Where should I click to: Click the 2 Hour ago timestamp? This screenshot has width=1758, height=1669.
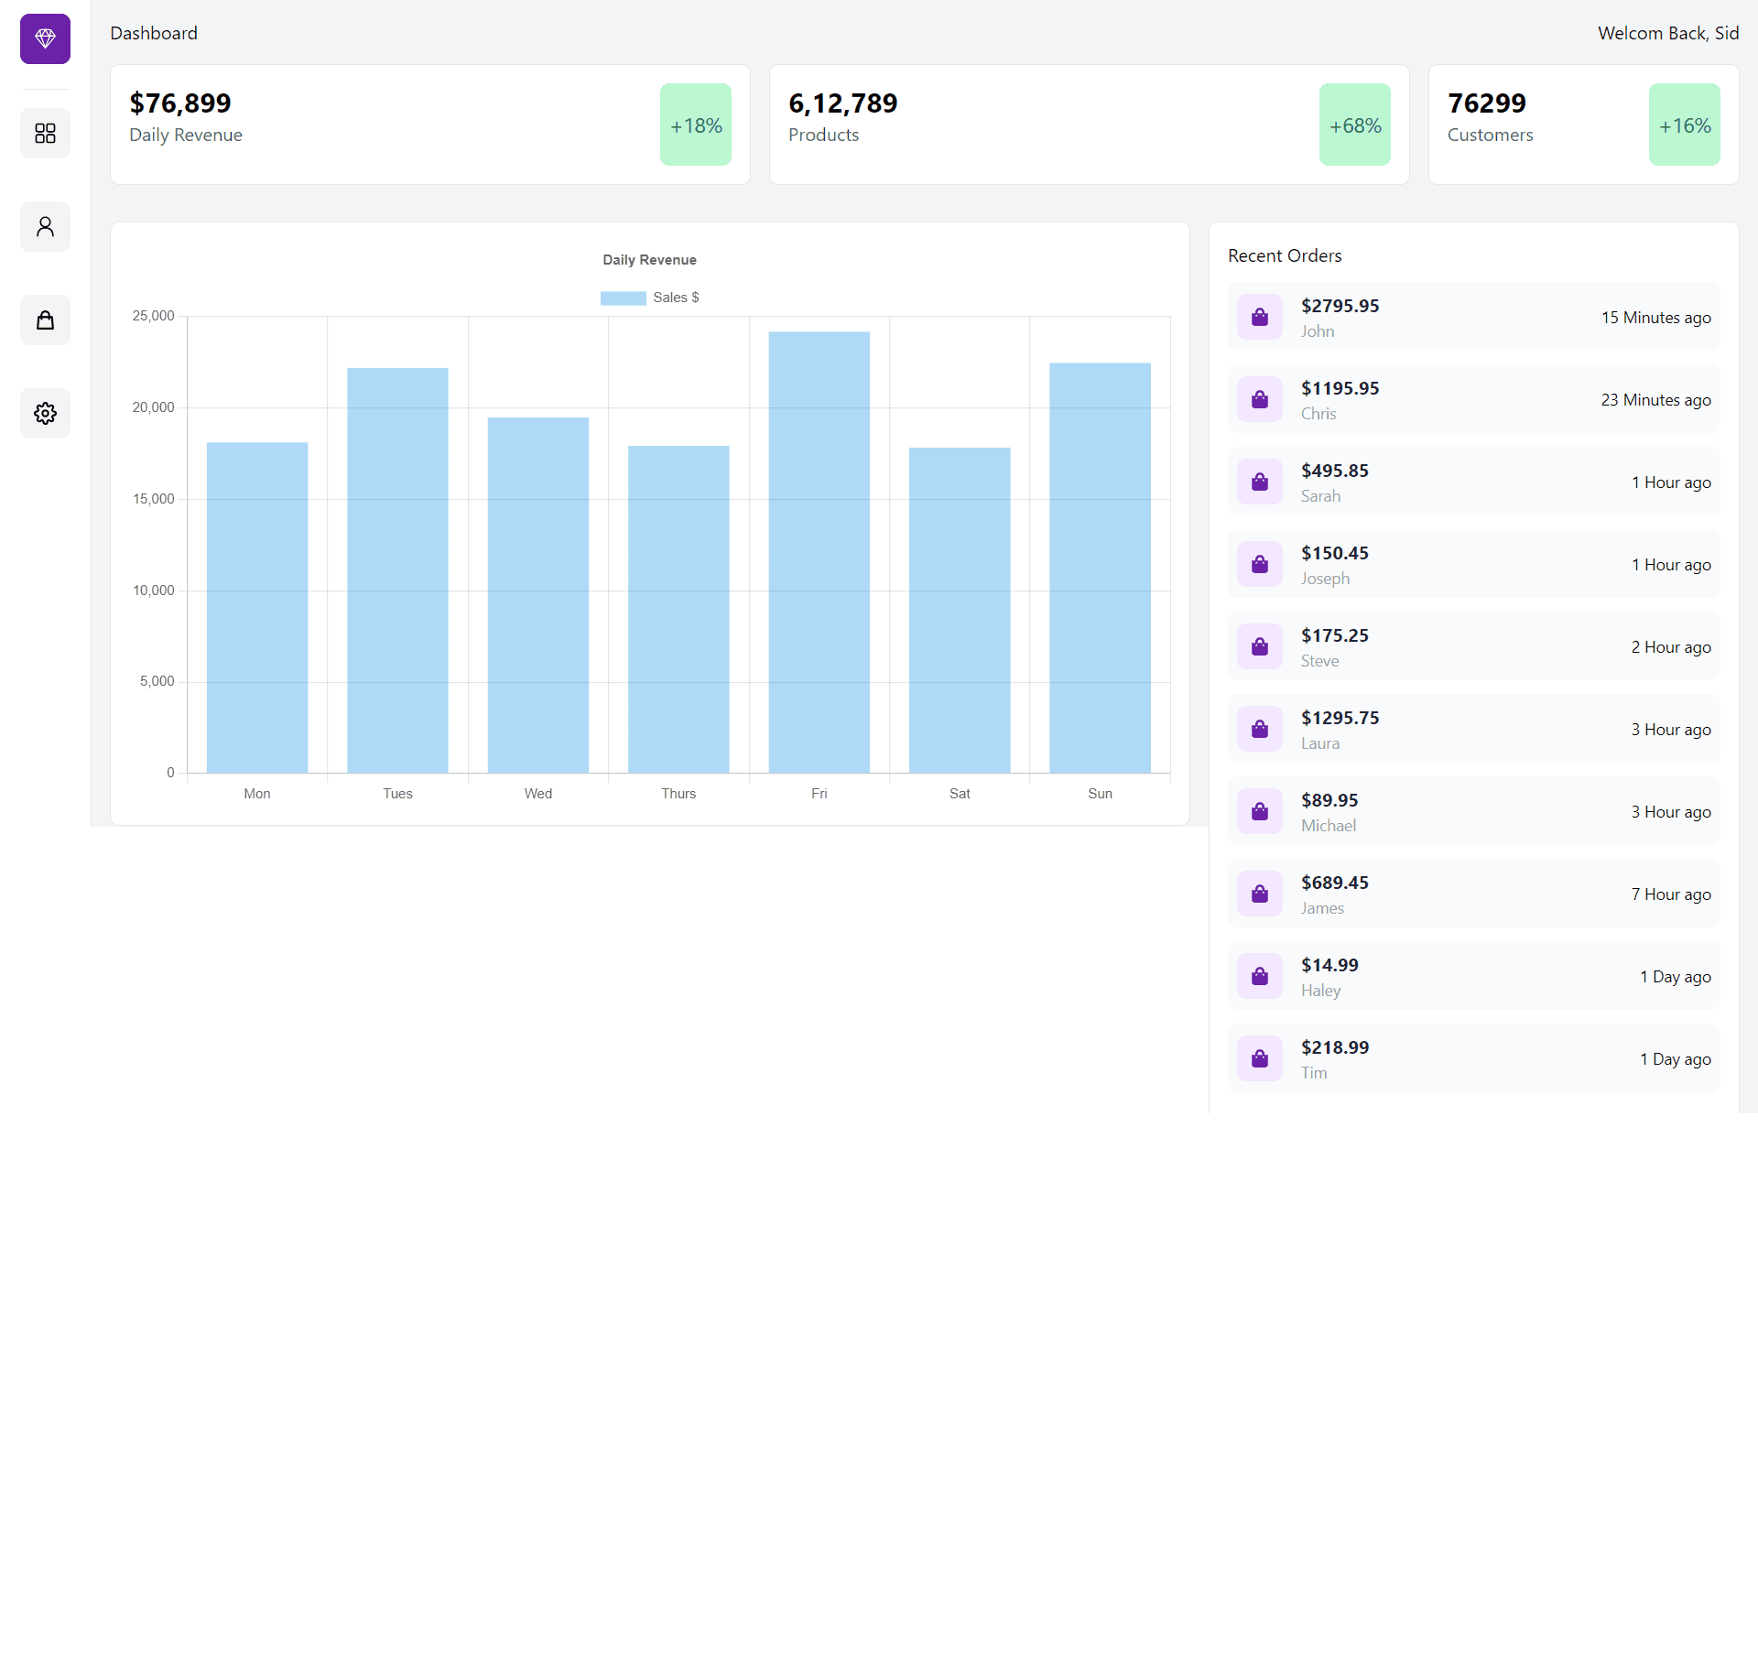tap(1670, 647)
